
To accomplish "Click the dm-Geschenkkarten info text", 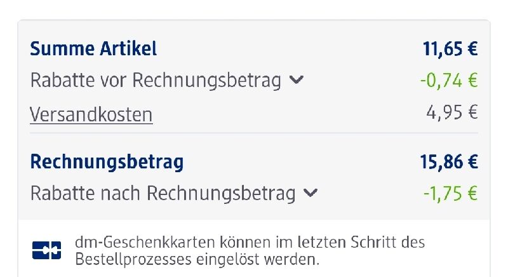I will click(250, 251).
